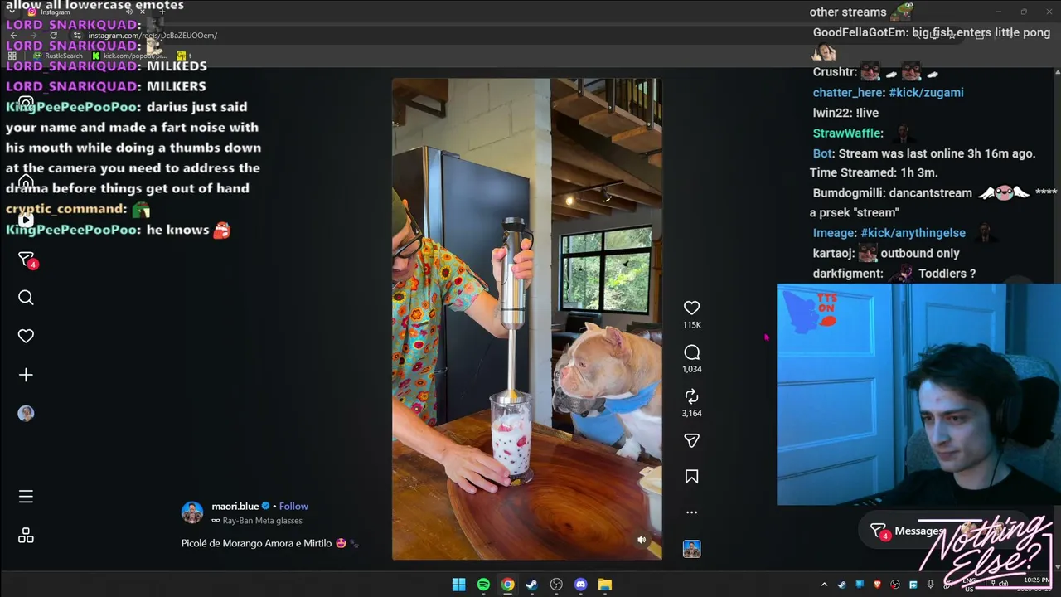Screen dimensions: 1061x597
Task: Create a new post with the plus icon
Action: 26,375
